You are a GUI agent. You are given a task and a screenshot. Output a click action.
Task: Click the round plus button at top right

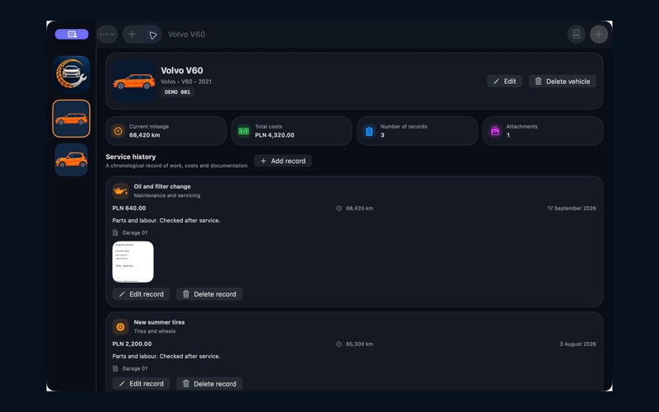coord(599,35)
